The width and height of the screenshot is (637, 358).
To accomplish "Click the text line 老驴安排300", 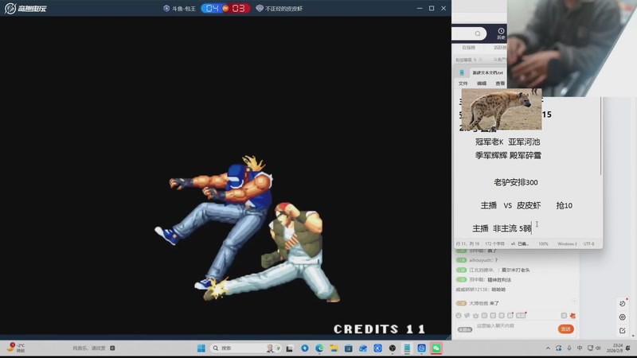I will click(x=515, y=182).
